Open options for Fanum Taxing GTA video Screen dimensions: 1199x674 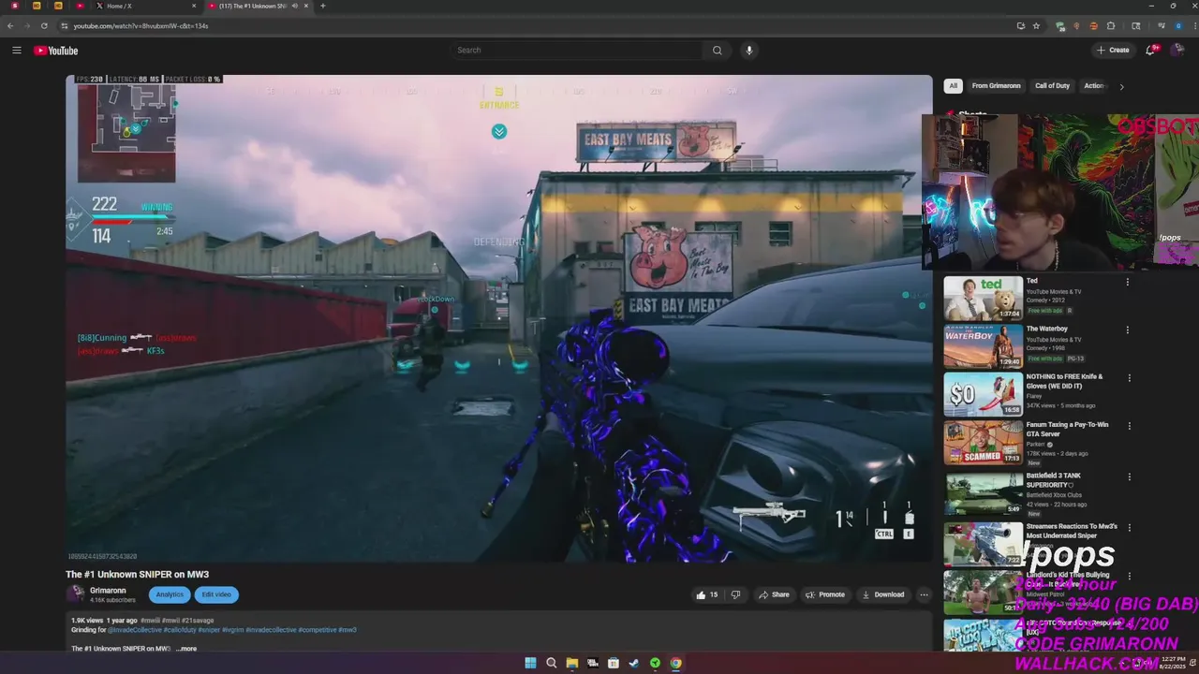point(1129,426)
